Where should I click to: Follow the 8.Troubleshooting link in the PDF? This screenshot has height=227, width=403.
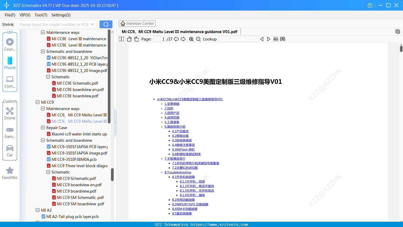pyautogui.click(x=178, y=172)
